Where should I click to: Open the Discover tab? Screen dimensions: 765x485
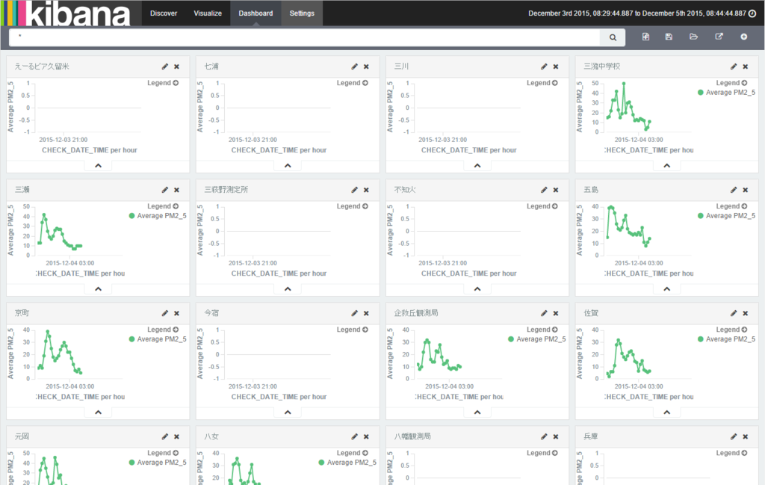click(164, 13)
